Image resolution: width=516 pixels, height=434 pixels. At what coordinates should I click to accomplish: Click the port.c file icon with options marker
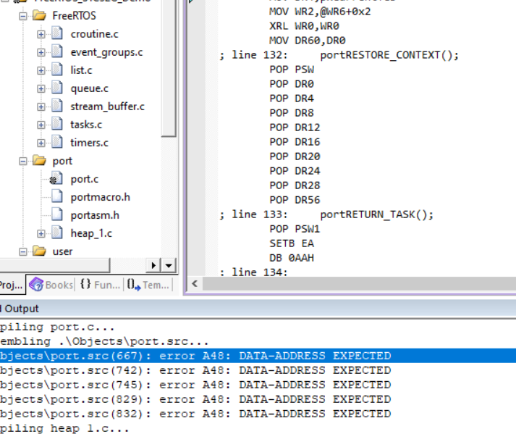coord(56,178)
